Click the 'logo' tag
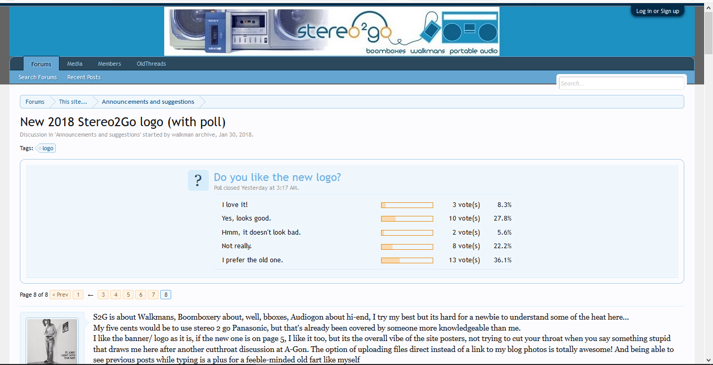The image size is (713, 365). (46, 148)
